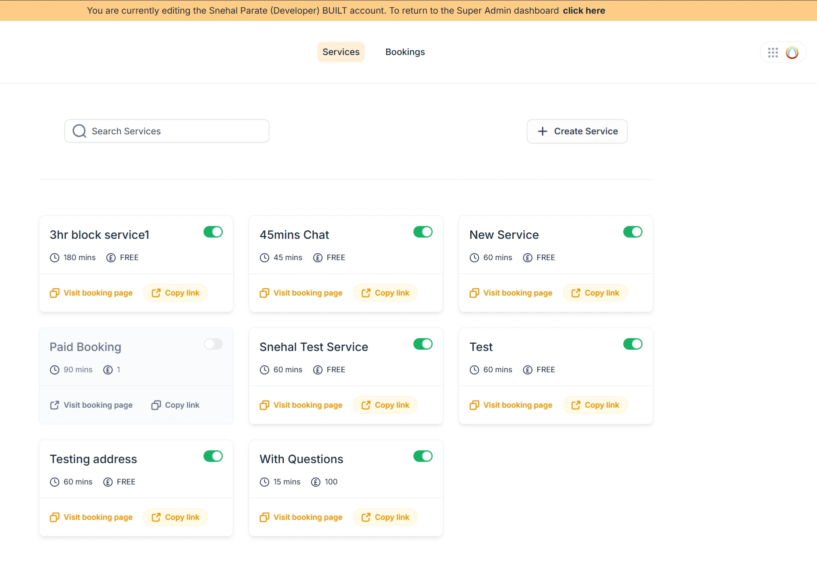Click the clock icon on 3hr block service1
This screenshot has width=817, height=583.
[55, 258]
